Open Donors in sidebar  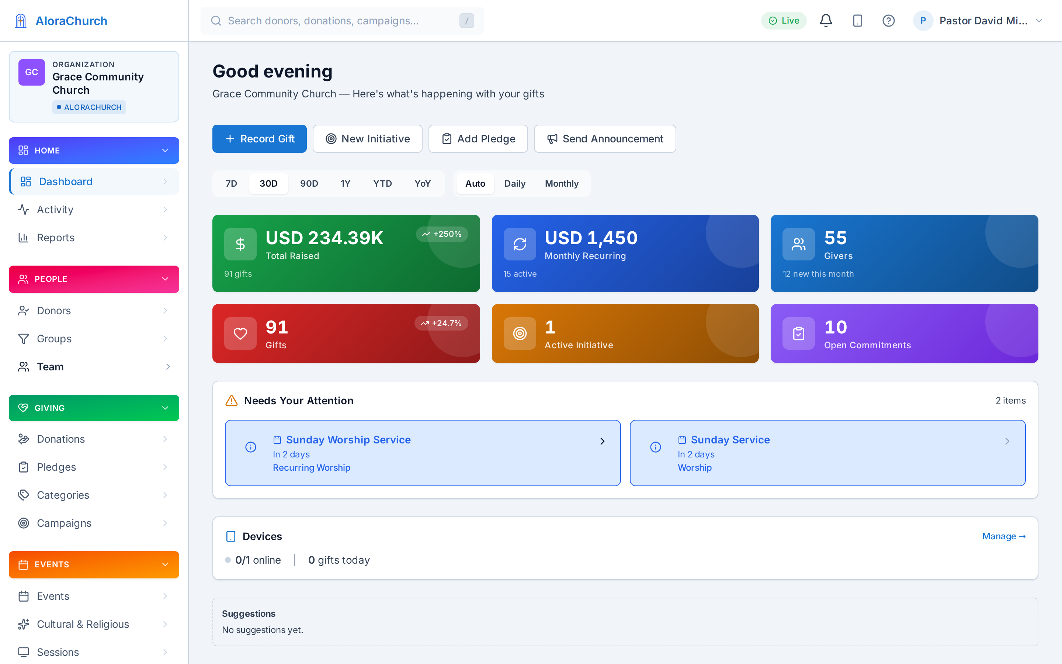click(x=94, y=311)
